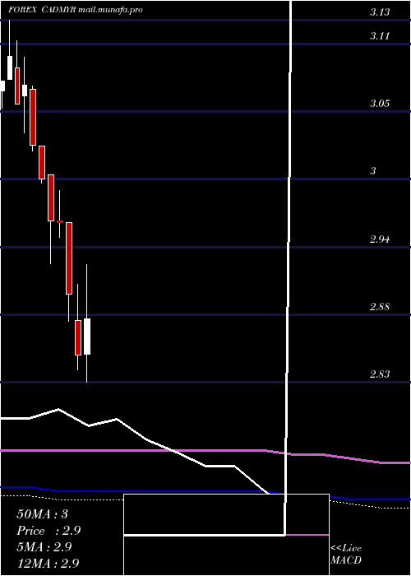Click the FOREX CADMYR chart title
Image resolution: width=411 pixels, height=576 pixels.
tap(76, 10)
